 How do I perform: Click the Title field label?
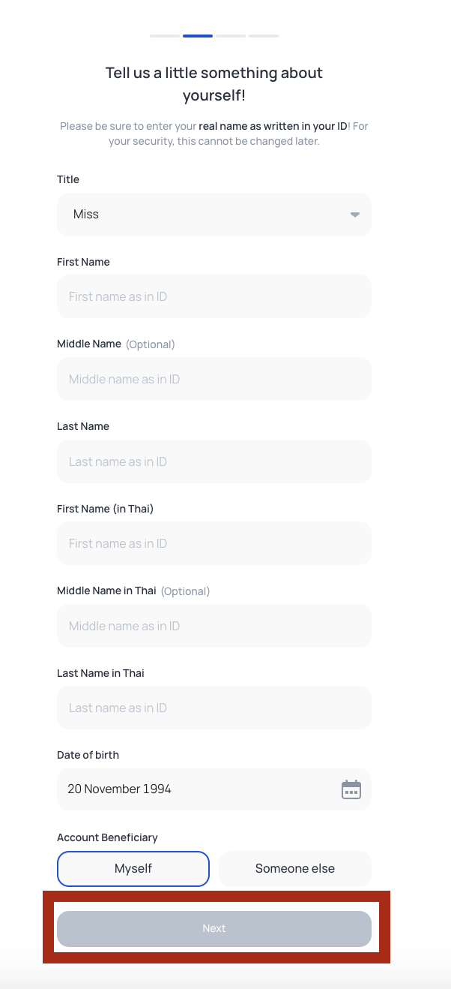68,179
